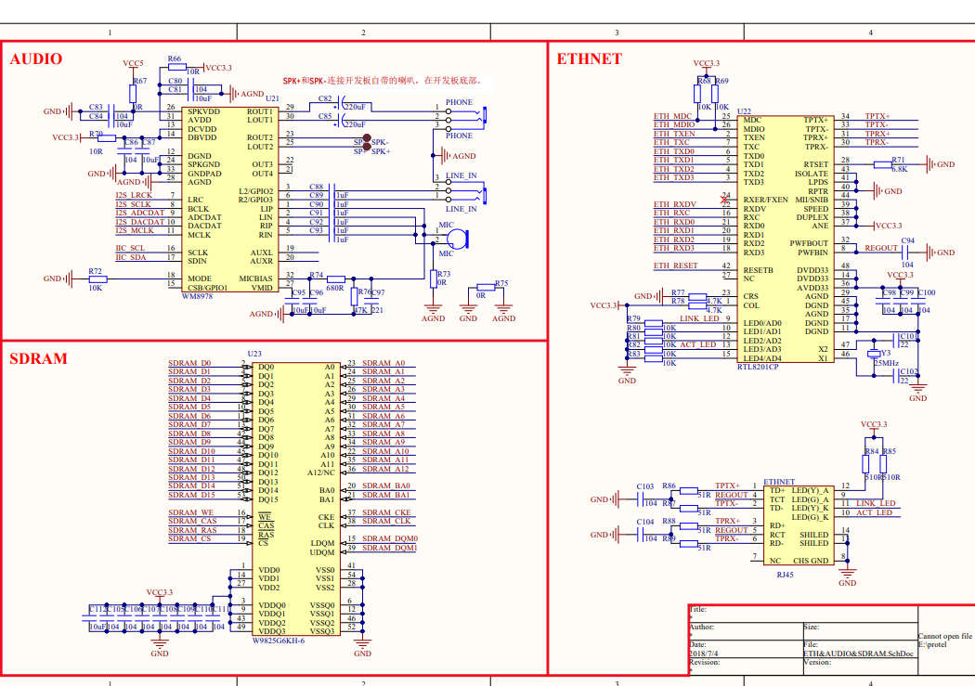Select resistor R85 510R symbol
Screen dimensions: 975x686
click(883, 464)
